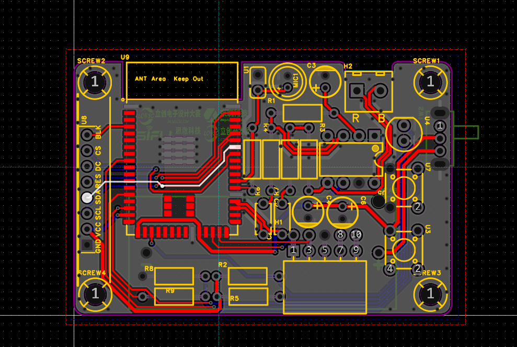Select the R9 resistor label

click(x=170, y=291)
